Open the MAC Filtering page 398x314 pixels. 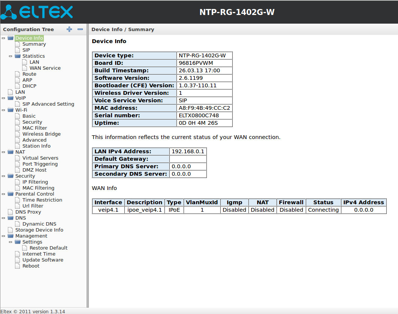pos(38,188)
